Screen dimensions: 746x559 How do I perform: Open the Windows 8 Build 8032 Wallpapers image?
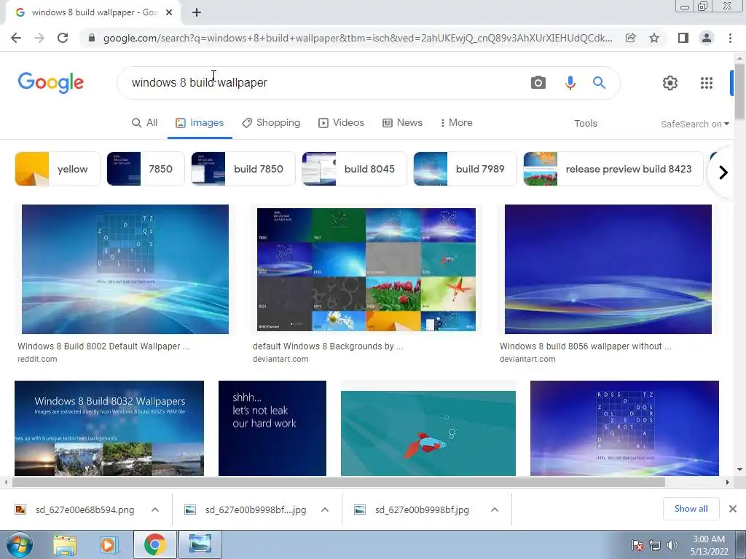point(109,428)
